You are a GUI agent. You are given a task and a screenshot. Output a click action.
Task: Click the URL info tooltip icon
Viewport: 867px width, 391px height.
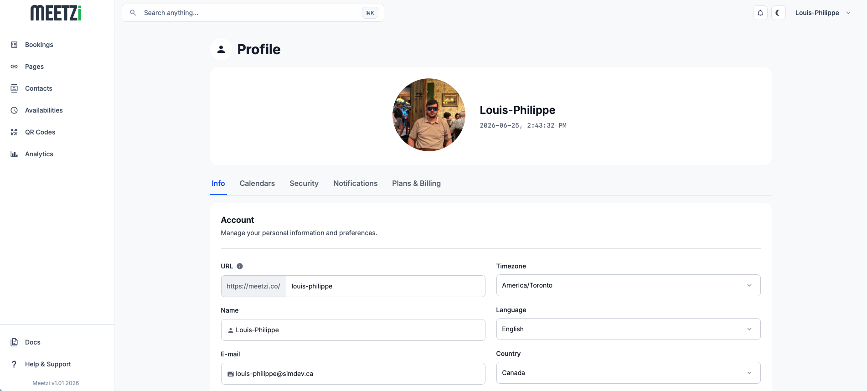(240, 266)
